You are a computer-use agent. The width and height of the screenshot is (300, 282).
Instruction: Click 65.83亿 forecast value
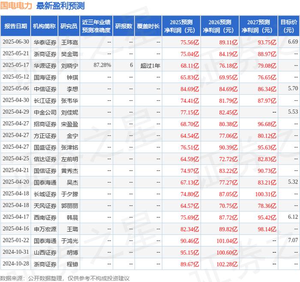tap(189, 77)
